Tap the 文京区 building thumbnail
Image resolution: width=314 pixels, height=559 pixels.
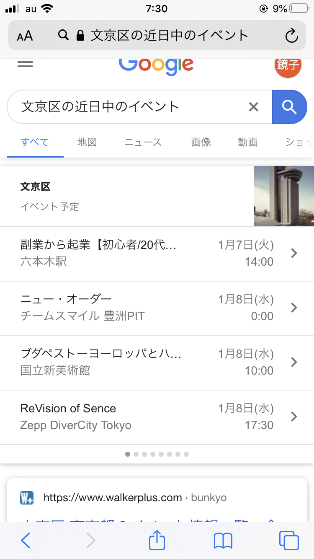[x=283, y=196]
